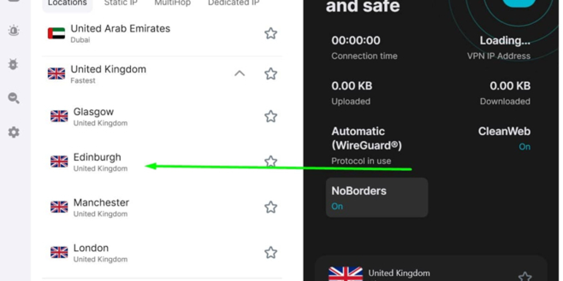Image resolution: width=563 pixels, height=281 pixels.
Task: Star the United Kingdom fastest location
Action: [271, 74]
